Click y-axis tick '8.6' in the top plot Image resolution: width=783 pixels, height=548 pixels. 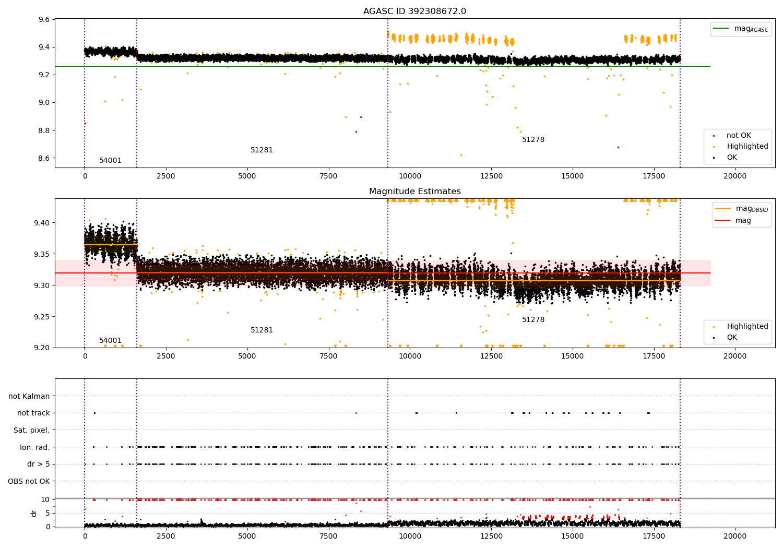[44, 159]
